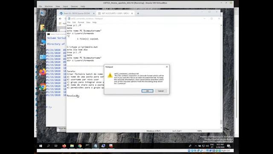Image resolution: width=273 pixels, height=154 pixels.
Task: Click the Notepad title bar file icon
Action: (69, 18)
